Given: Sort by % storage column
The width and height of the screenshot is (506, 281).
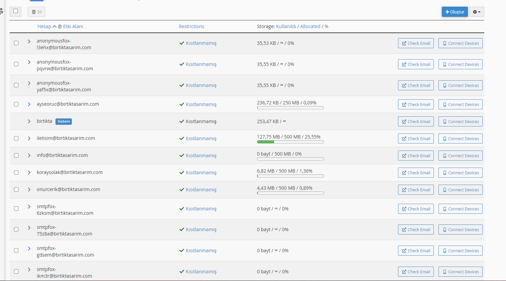Looking at the screenshot, I should click(327, 26).
